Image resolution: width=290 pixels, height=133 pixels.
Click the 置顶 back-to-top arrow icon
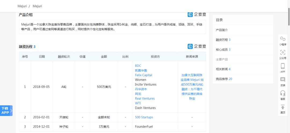[x=282, y=107]
